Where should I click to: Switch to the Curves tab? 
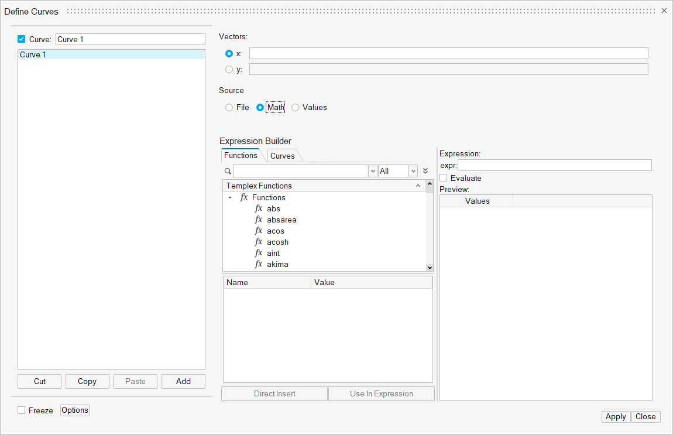click(x=283, y=156)
